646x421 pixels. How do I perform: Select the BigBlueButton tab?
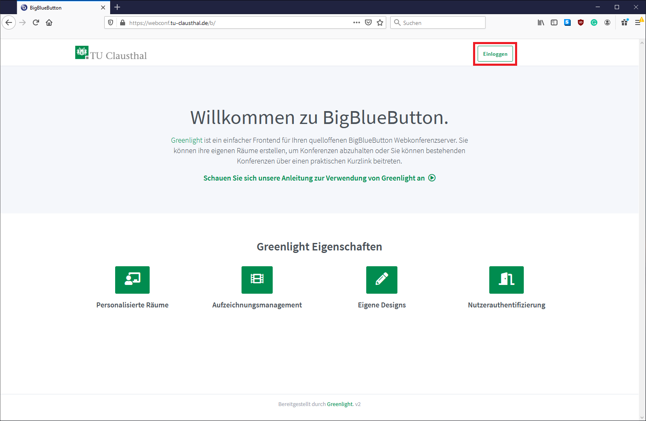(x=58, y=7)
